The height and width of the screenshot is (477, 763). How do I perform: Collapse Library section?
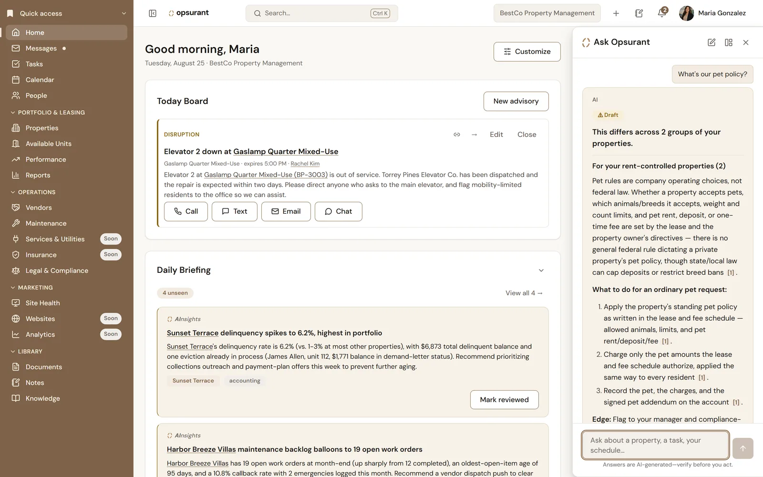26,352
